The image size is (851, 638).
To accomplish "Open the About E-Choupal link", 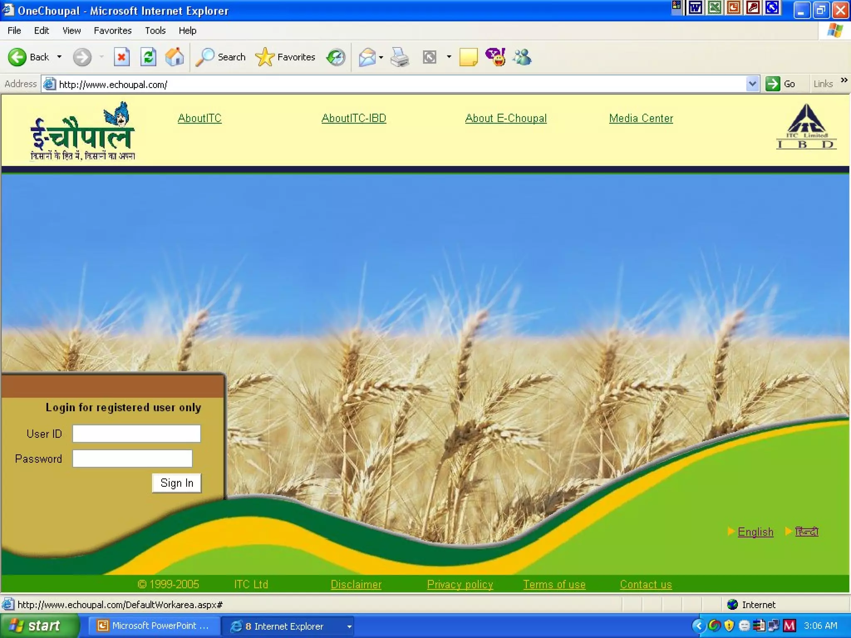I will click(506, 118).
